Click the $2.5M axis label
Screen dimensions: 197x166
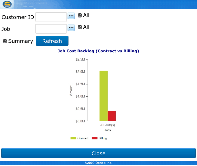80,59
